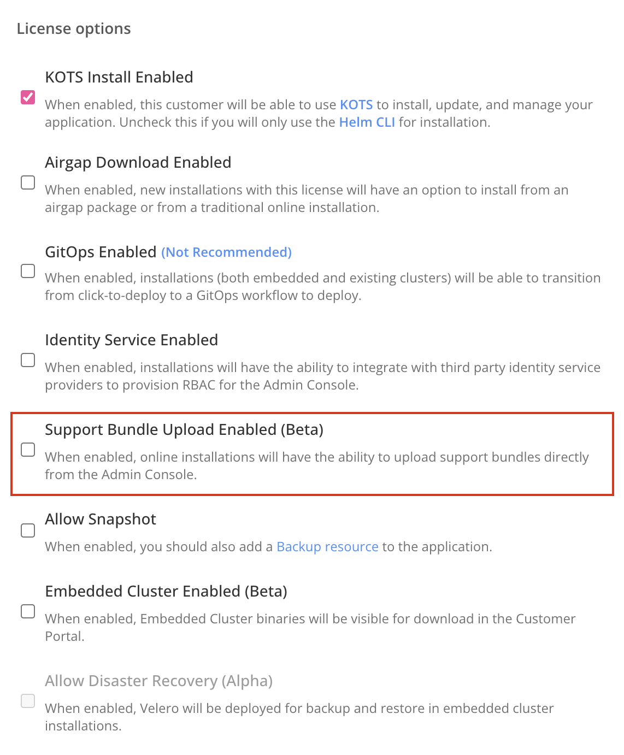Click the License options heading
The height and width of the screenshot is (755, 624).
pos(74,28)
